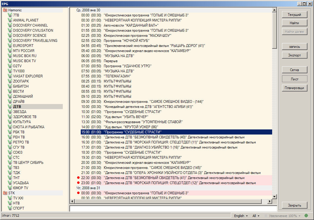314x220 pixels.
Task: Click the Текущий button
Action: pos(294,14)
